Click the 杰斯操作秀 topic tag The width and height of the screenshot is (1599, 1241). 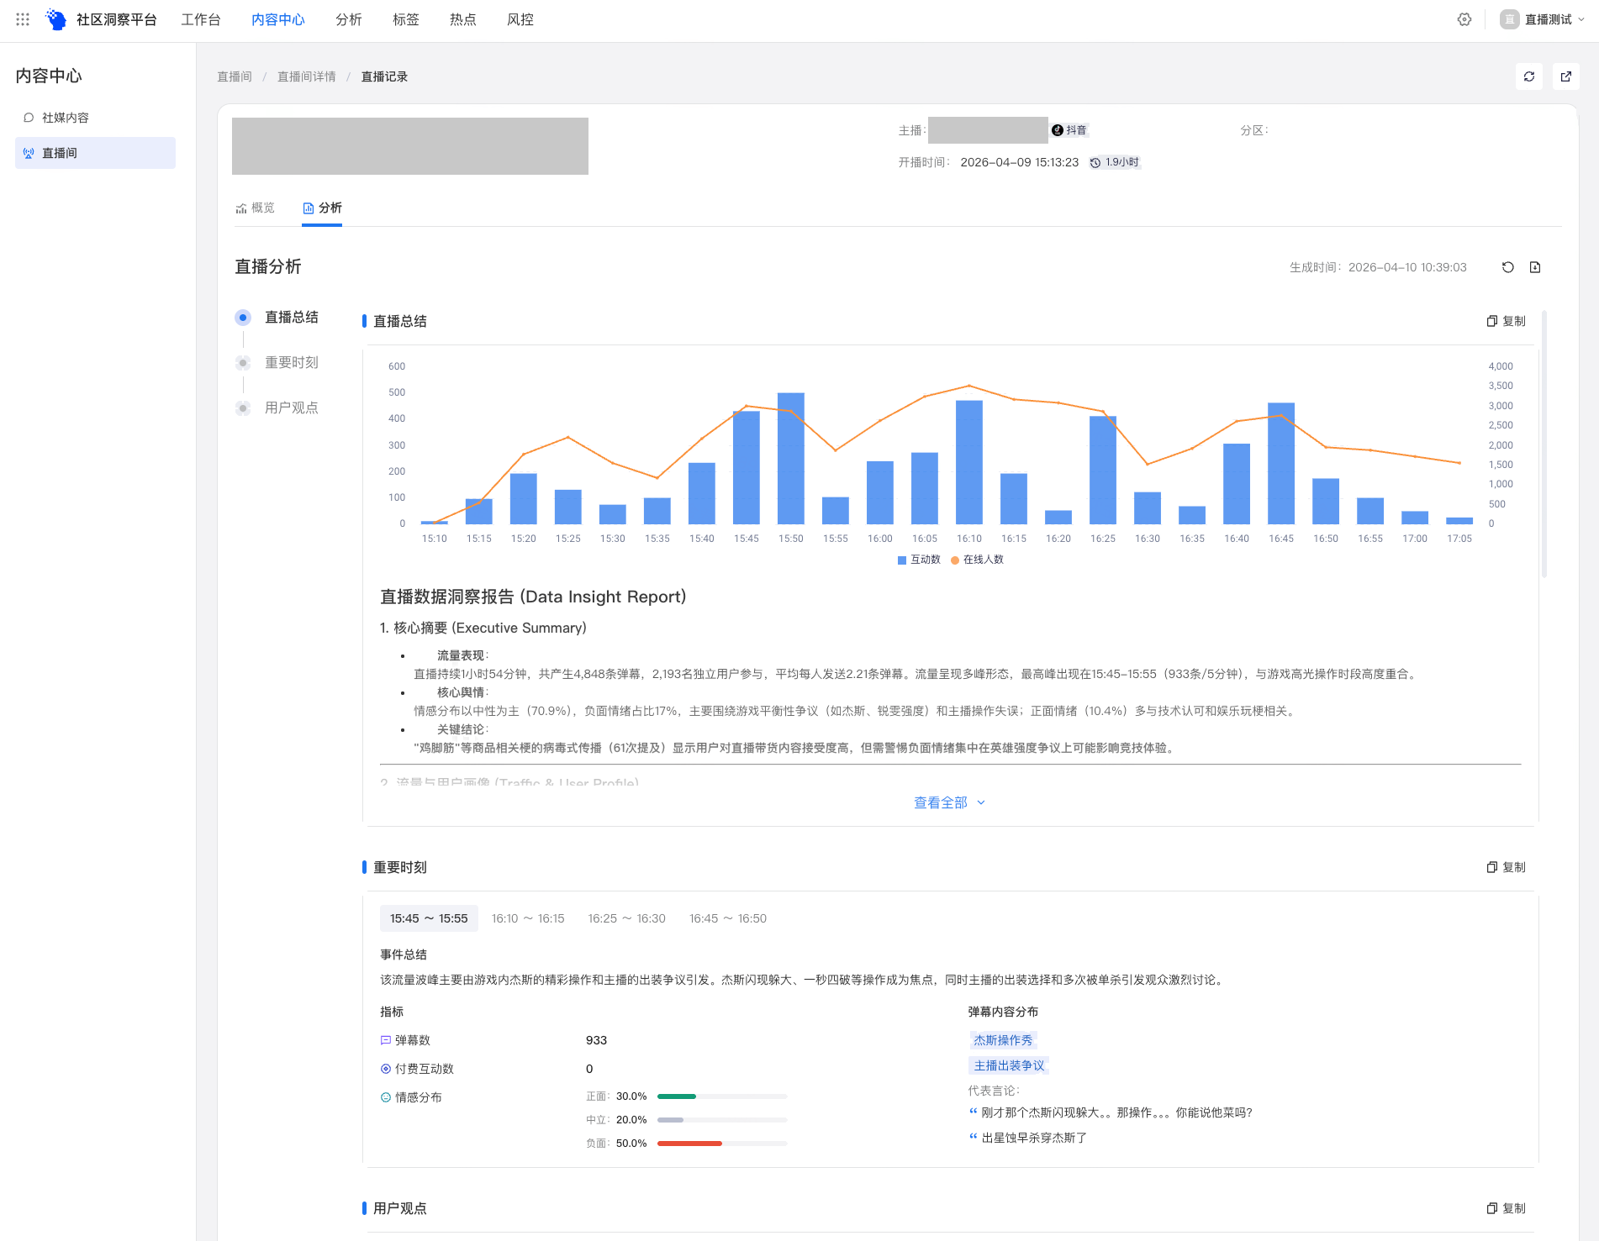(x=1003, y=1040)
